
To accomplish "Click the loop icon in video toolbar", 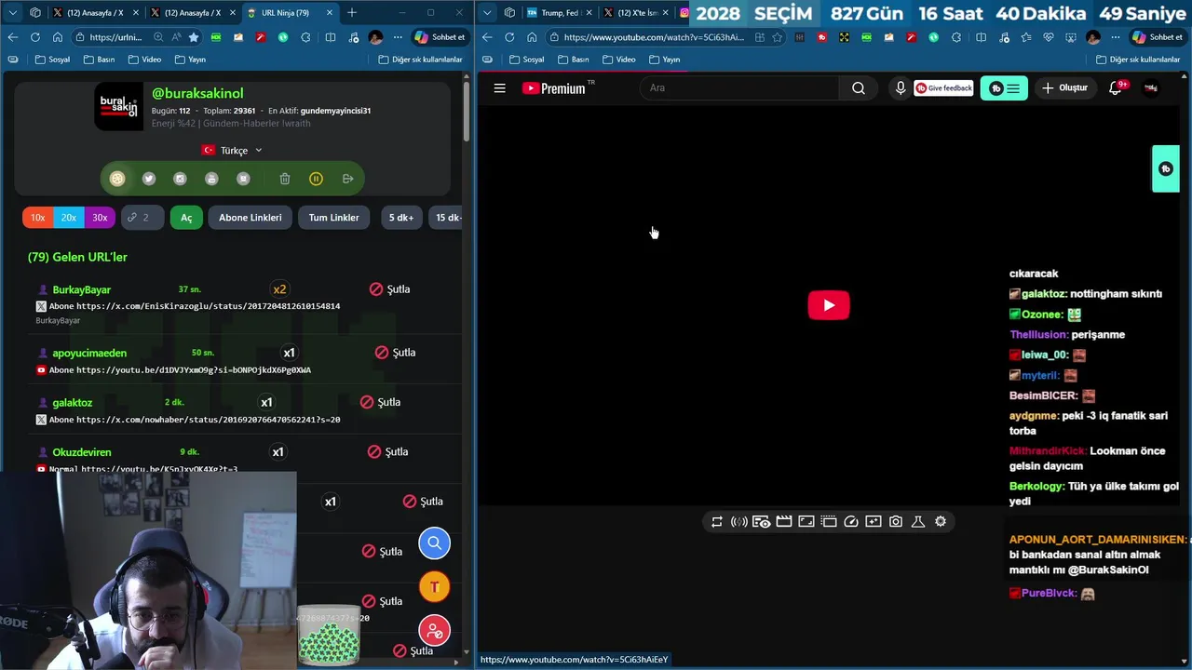I will 717,522.
